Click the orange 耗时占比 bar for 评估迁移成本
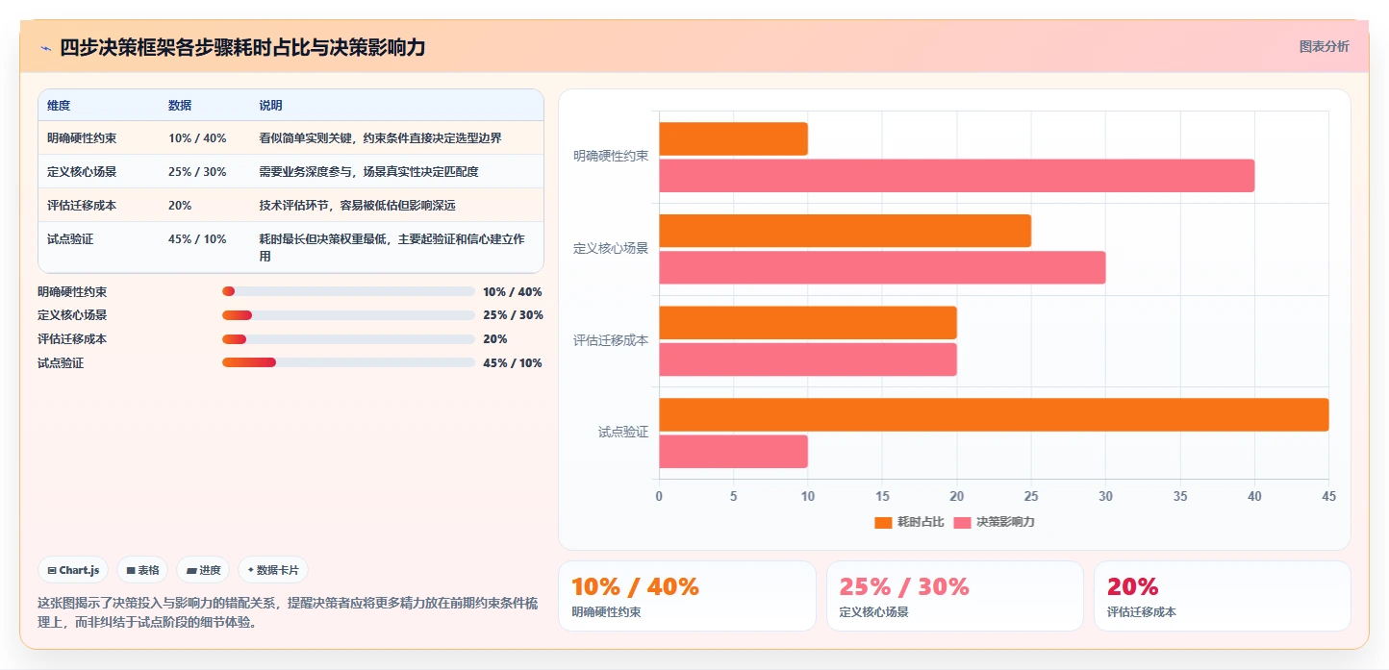This screenshot has width=1389, height=670. (x=808, y=323)
